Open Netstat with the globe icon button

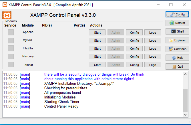coord(177,23)
